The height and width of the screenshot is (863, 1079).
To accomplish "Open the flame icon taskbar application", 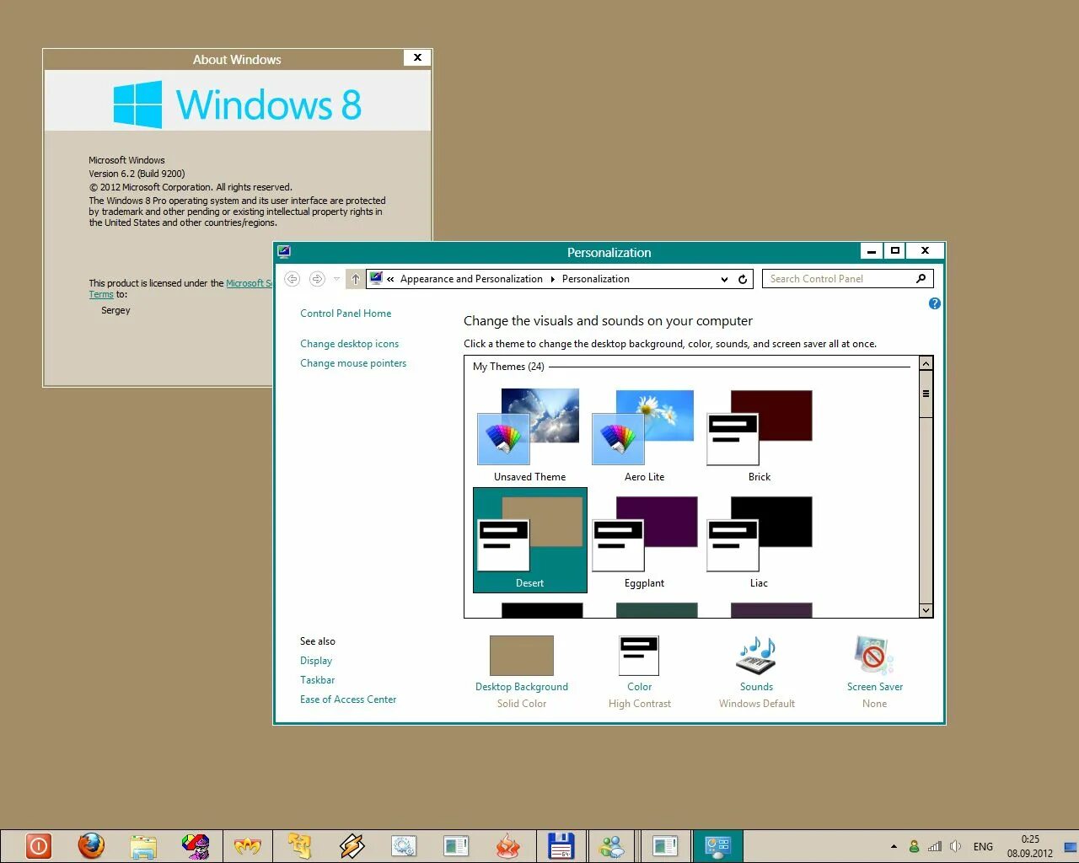I will pyautogui.click(x=507, y=845).
